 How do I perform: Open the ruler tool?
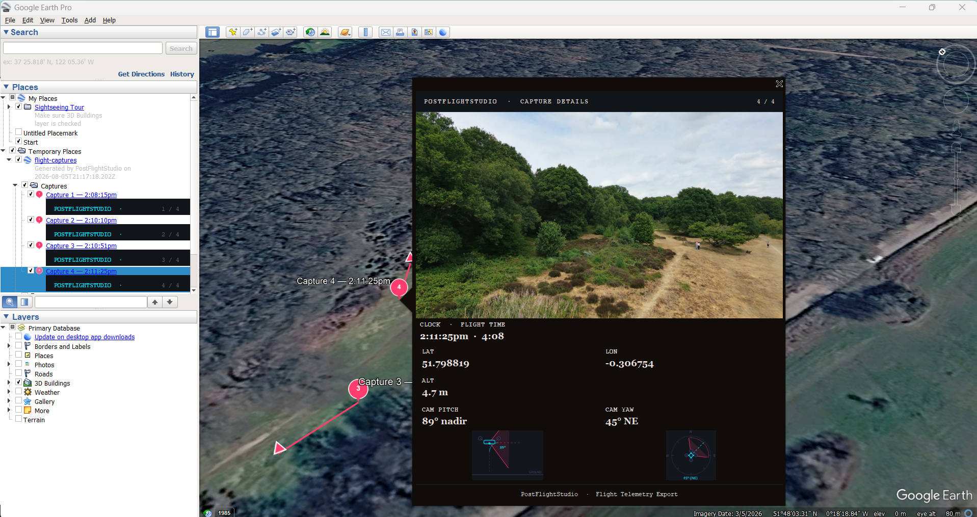365,32
